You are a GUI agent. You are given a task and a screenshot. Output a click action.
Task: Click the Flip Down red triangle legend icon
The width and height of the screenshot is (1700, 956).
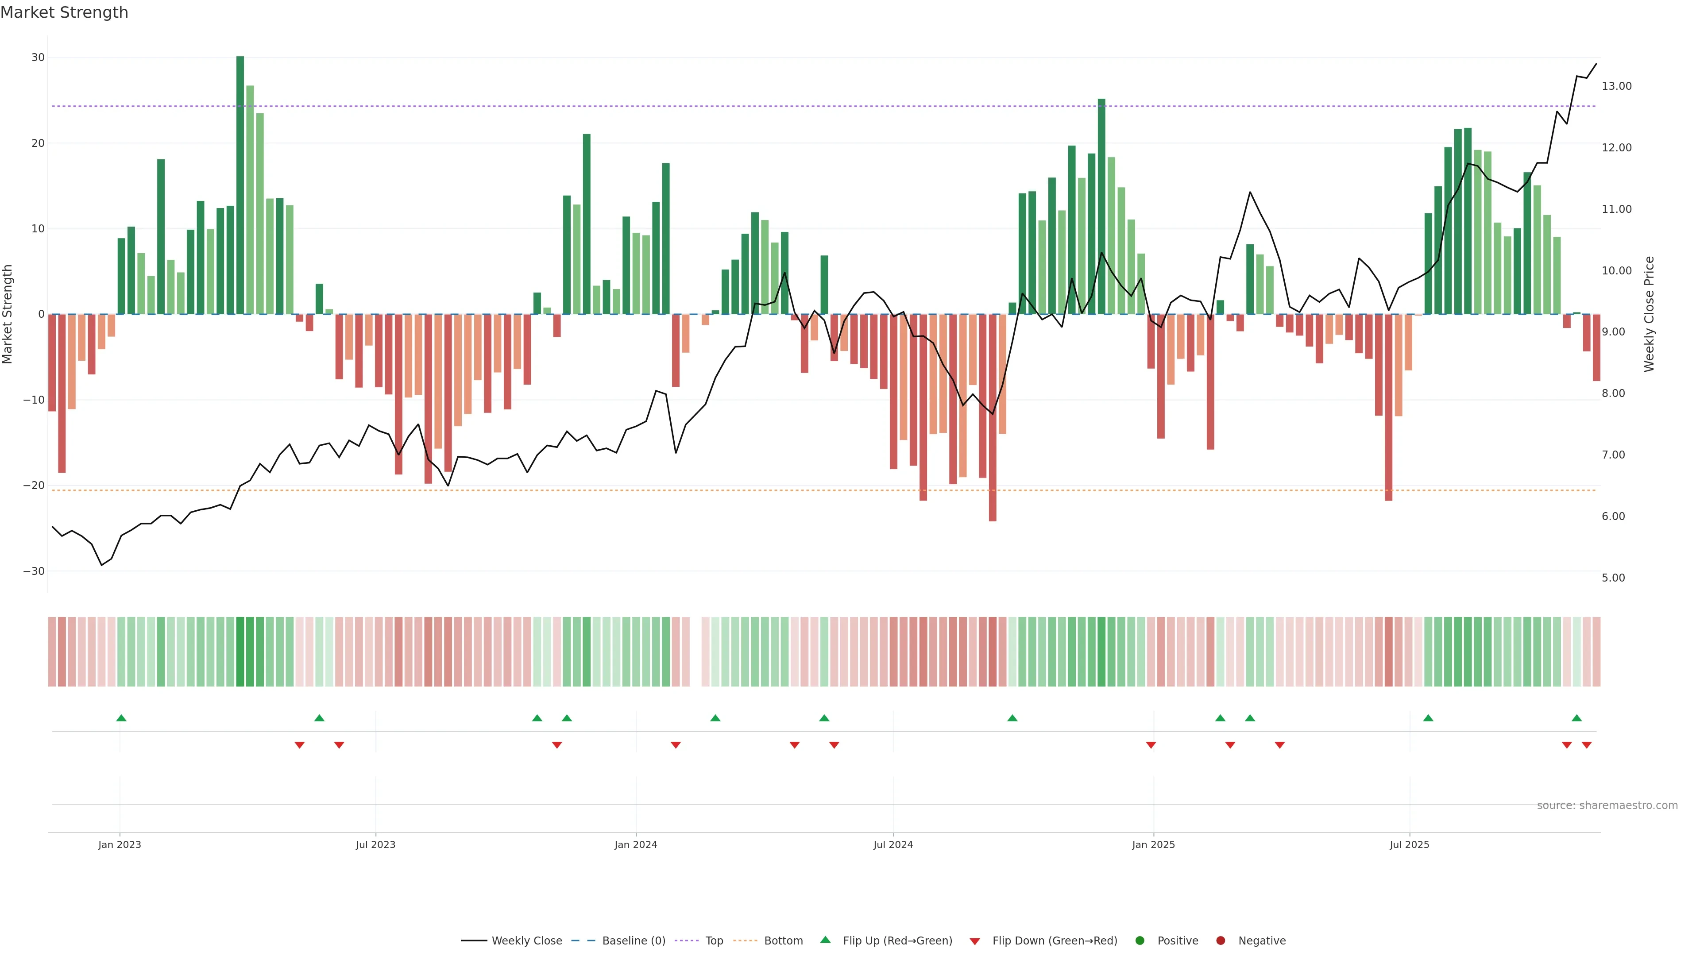pyautogui.click(x=975, y=941)
